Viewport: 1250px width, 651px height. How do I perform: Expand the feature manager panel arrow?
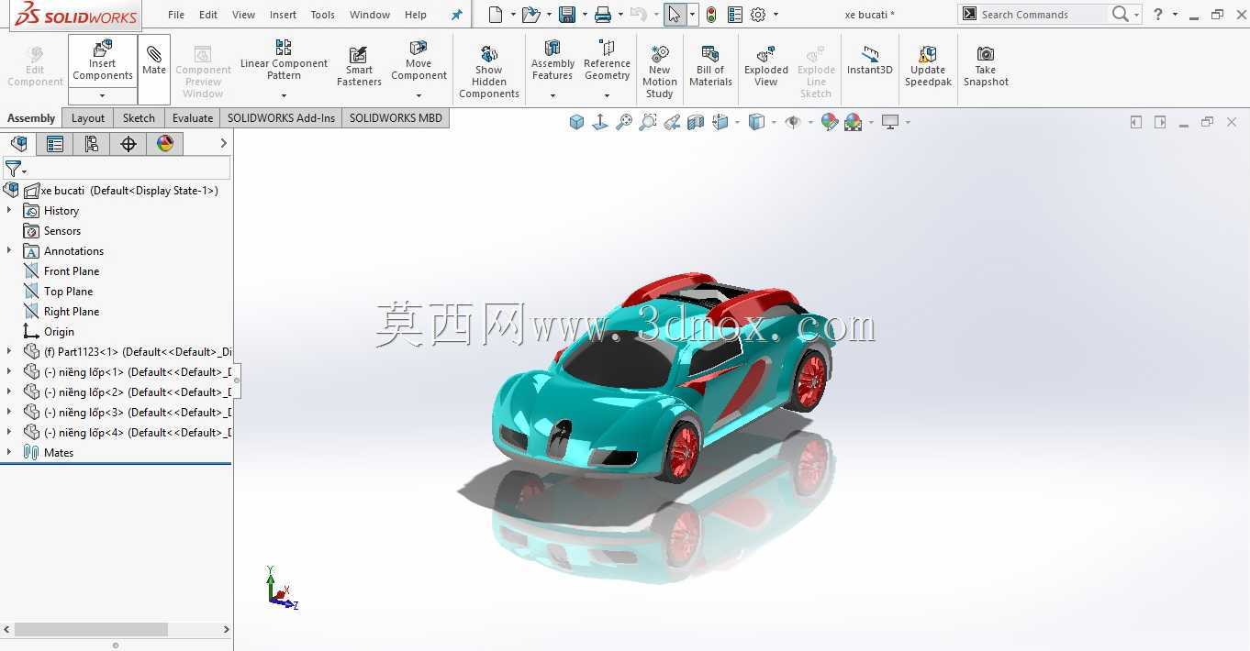[x=223, y=144]
